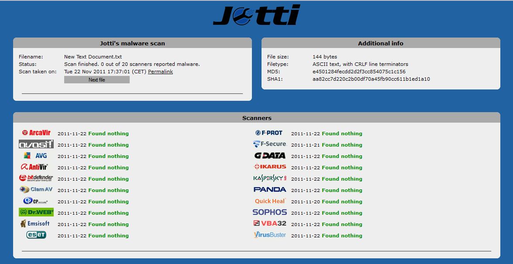The height and width of the screenshot is (264, 513).
Task: Click the Jotti logo at top
Action: pos(257,15)
